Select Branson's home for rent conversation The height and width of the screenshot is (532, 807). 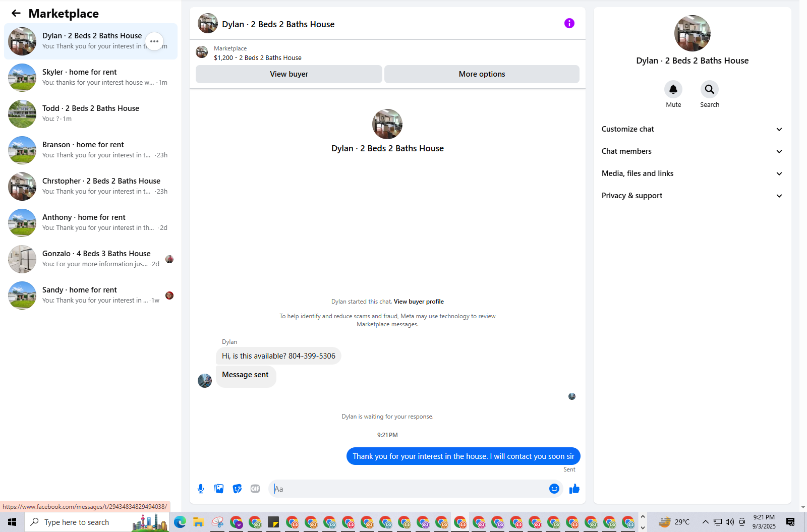(91, 150)
